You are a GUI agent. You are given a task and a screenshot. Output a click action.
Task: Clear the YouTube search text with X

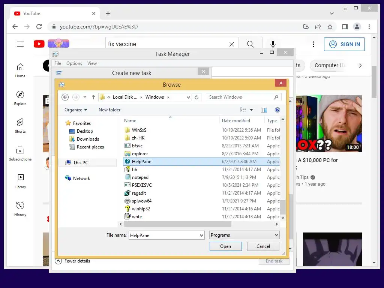point(232,44)
